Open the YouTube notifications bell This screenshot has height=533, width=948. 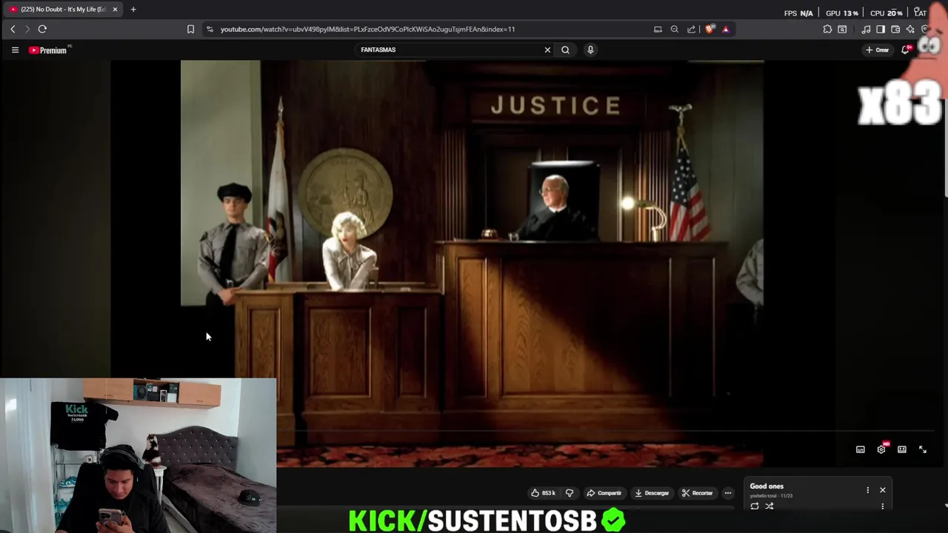[x=905, y=50]
